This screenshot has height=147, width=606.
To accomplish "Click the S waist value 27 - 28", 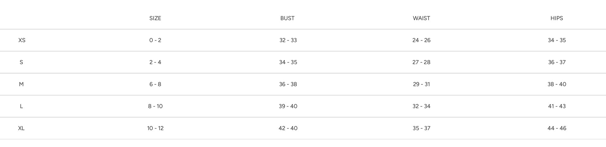I will click(x=421, y=62).
